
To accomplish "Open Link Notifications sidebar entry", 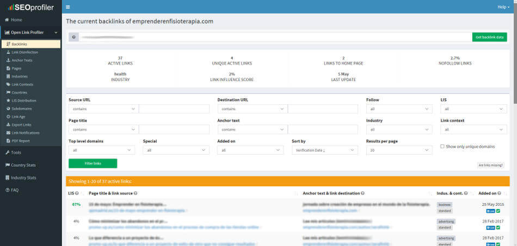I will pos(23,133).
